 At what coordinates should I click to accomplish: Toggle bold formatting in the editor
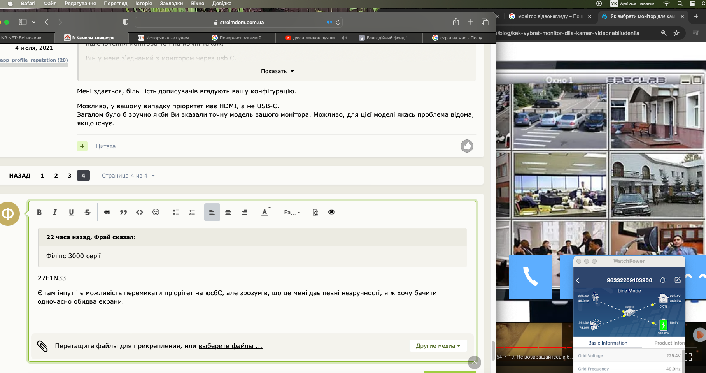point(39,212)
